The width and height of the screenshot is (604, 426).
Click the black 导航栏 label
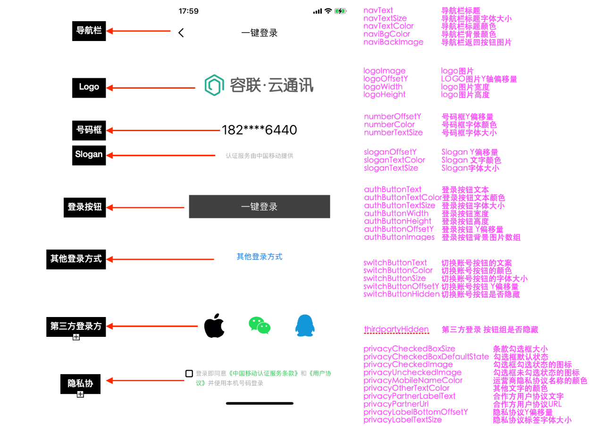pyautogui.click(x=89, y=31)
